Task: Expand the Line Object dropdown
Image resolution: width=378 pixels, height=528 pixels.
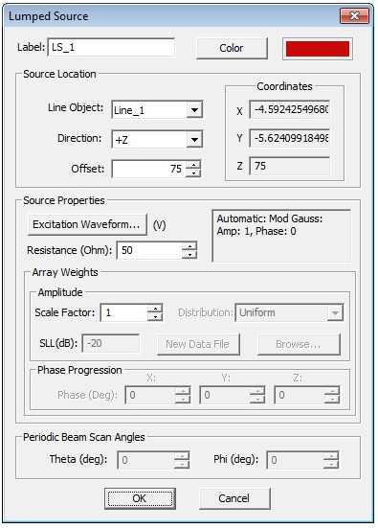Action: point(194,110)
